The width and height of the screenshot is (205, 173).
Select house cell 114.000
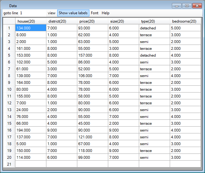(31, 157)
